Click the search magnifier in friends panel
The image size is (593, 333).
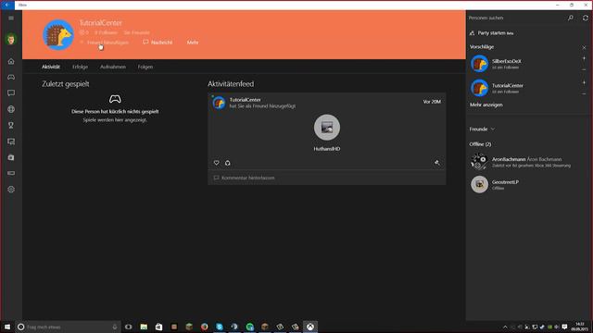[571, 18]
